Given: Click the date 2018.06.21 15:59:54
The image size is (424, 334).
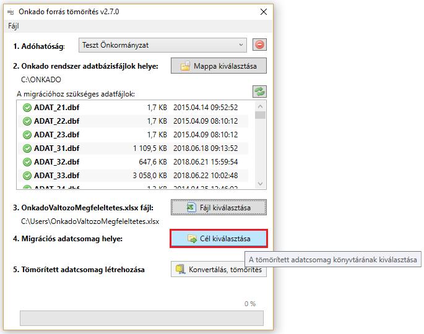Looking at the screenshot, I should pyautogui.click(x=206, y=162).
